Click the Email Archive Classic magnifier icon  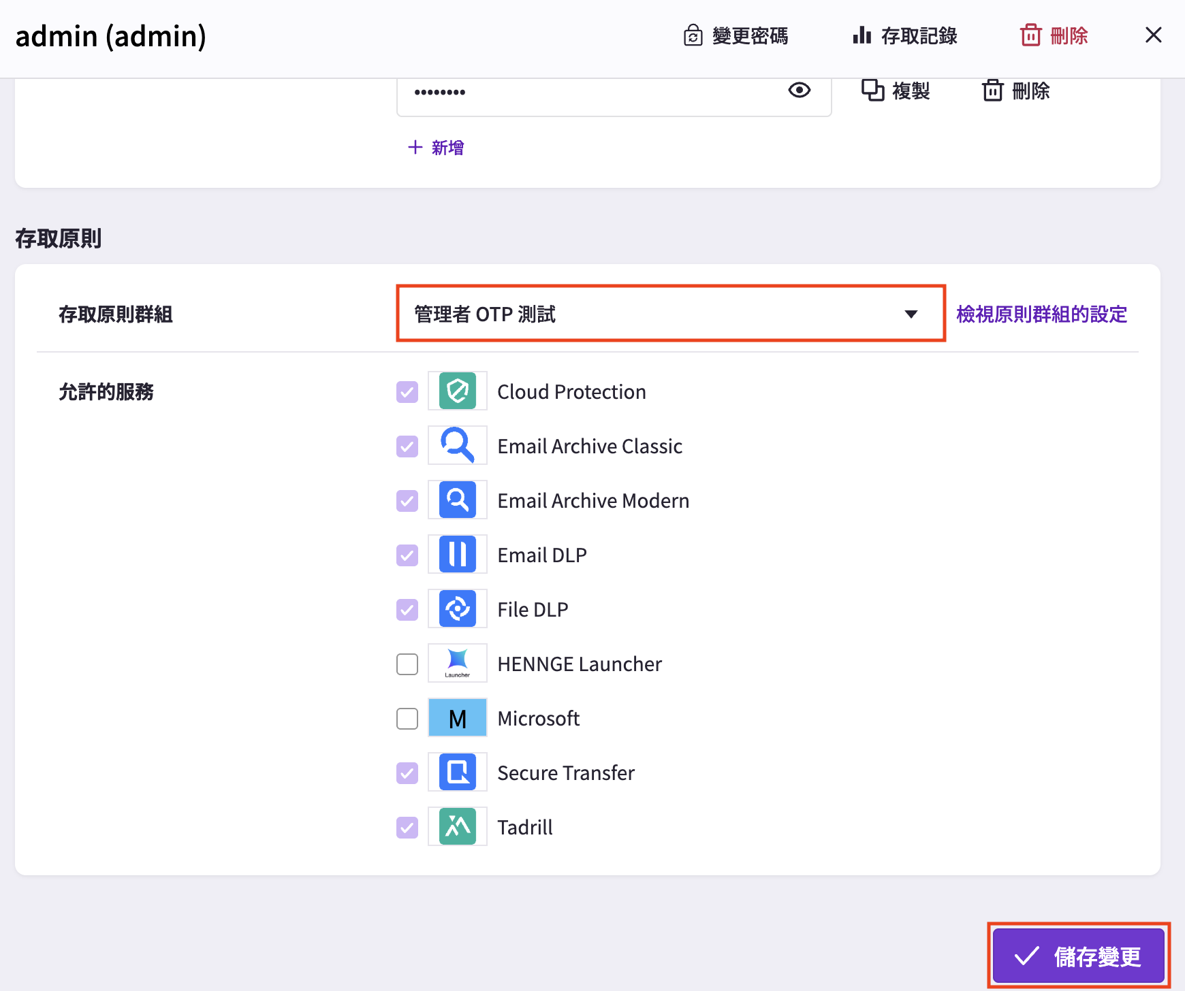pyautogui.click(x=458, y=445)
